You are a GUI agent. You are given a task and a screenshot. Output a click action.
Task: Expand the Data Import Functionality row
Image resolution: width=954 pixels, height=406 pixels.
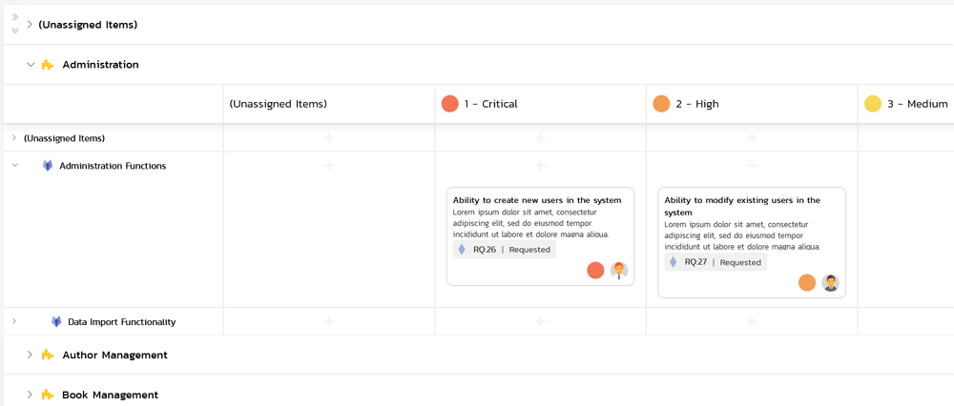(x=14, y=322)
